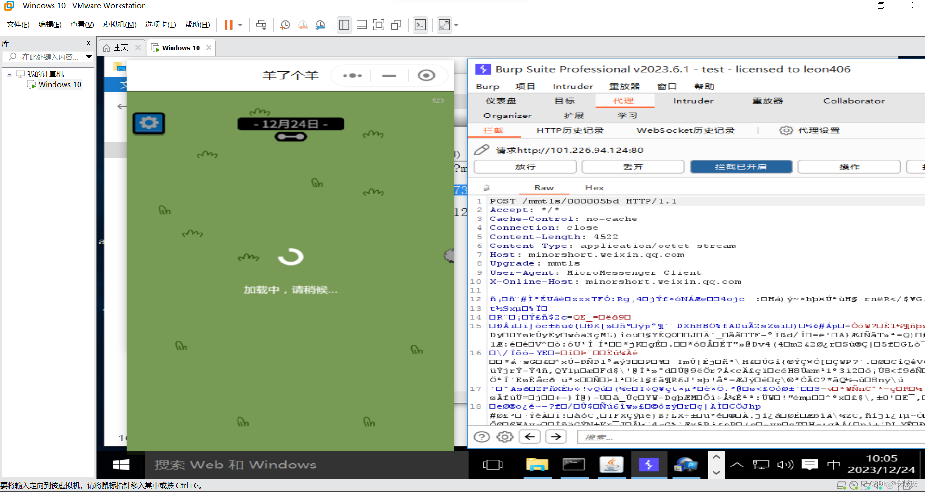The width and height of the screenshot is (925, 492).
Task: Open the 帮助(H) VMware menu
Action: click(198, 25)
